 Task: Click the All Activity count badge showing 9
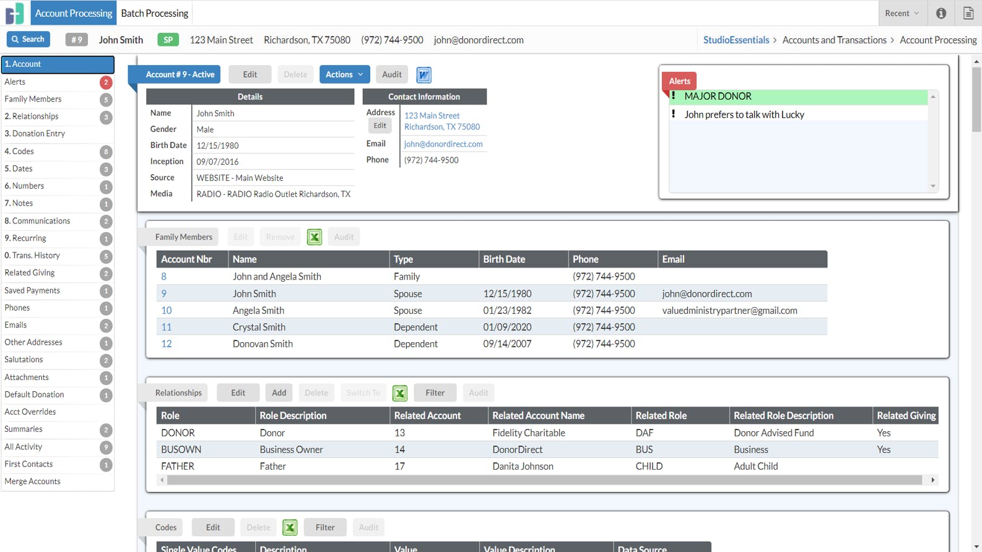point(106,447)
